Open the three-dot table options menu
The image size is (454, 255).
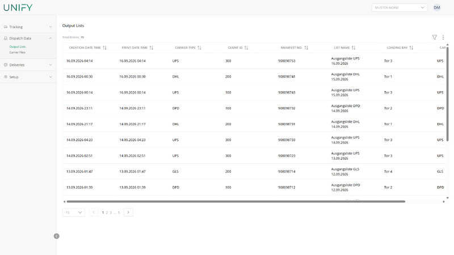(443, 37)
